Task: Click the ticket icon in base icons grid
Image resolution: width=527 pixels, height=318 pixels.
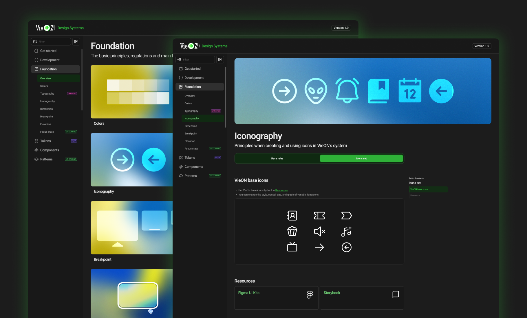Action: (319, 216)
